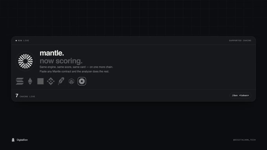This screenshot has height=150, width=267.
Task: Click the /don <token> command pill
Action: point(240,96)
